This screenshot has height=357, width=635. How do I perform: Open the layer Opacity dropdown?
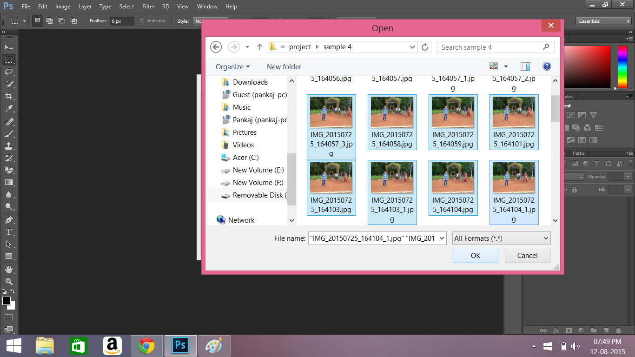(x=628, y=177)
